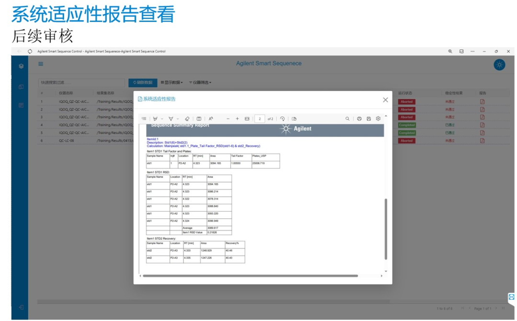Viewport: 517px width, 321px height.
Task: Zoom in the PDF with plus
Action: click(237, 119)
